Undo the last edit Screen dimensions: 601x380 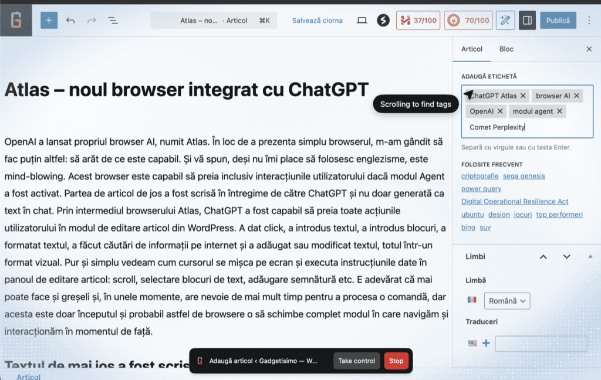click(x=70, y=21)
